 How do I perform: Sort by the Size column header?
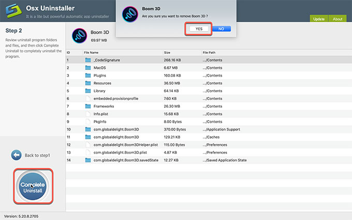(x=167, y=52)
